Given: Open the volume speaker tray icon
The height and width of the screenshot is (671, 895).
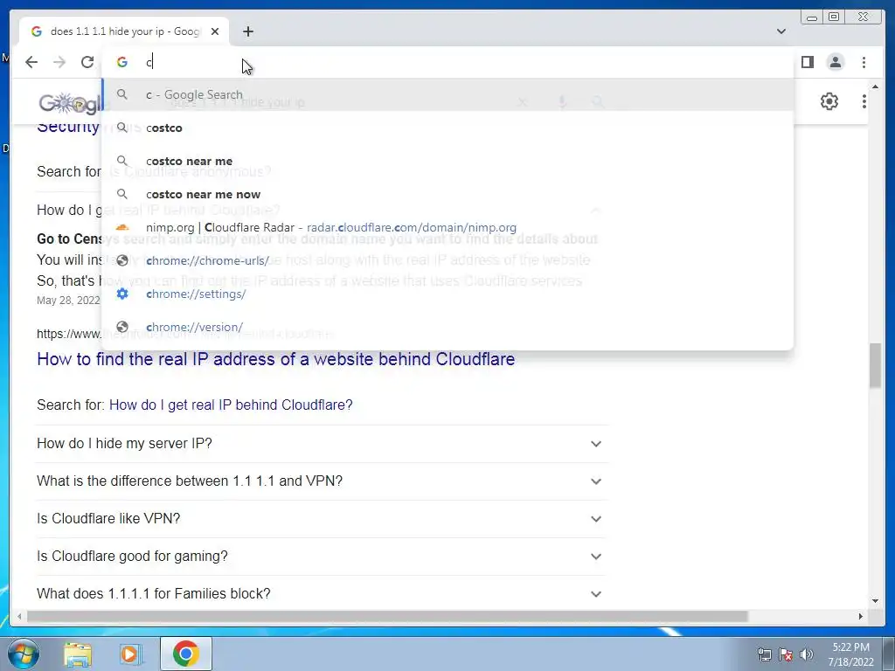Looking at the screenshot, I should point(807,654).
